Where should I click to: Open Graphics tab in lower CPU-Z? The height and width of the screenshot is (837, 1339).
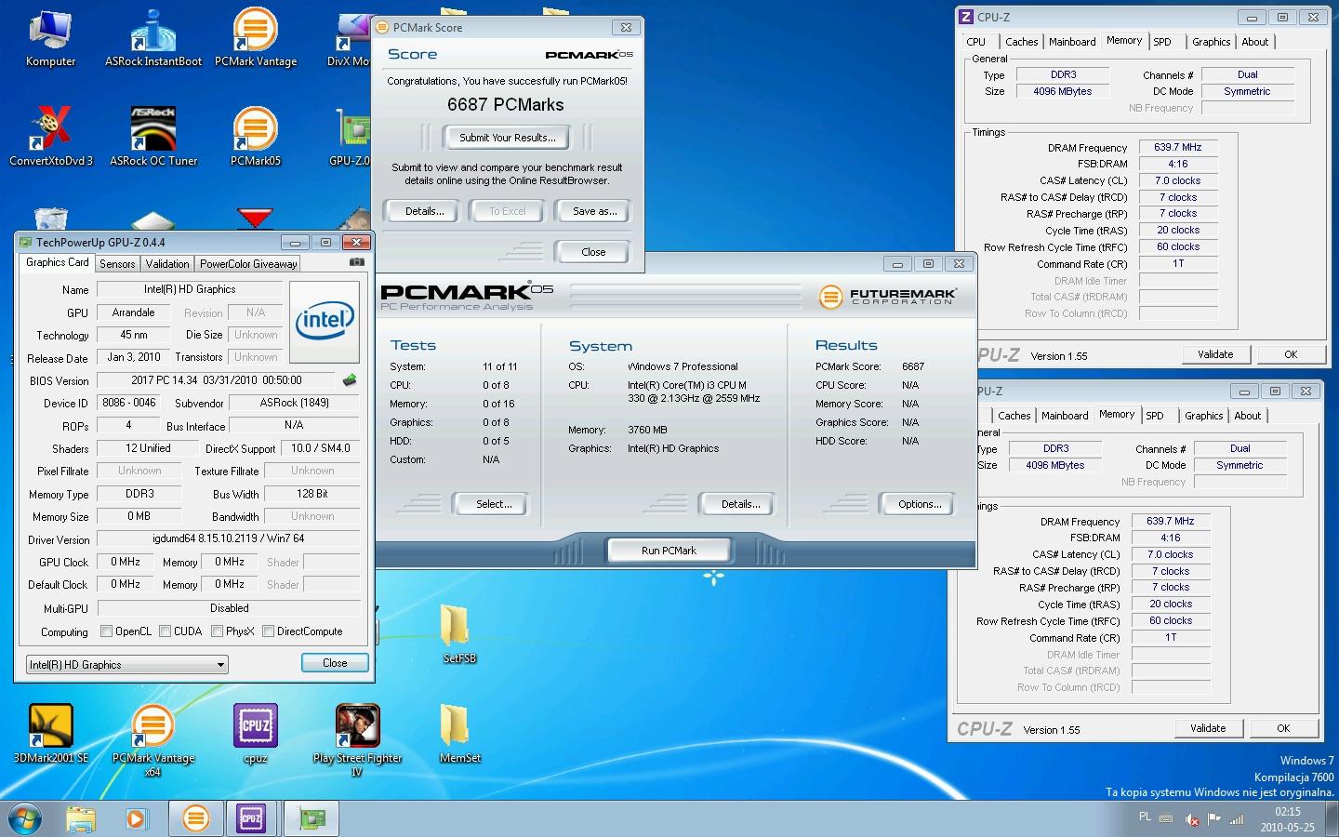point(1203,416)
